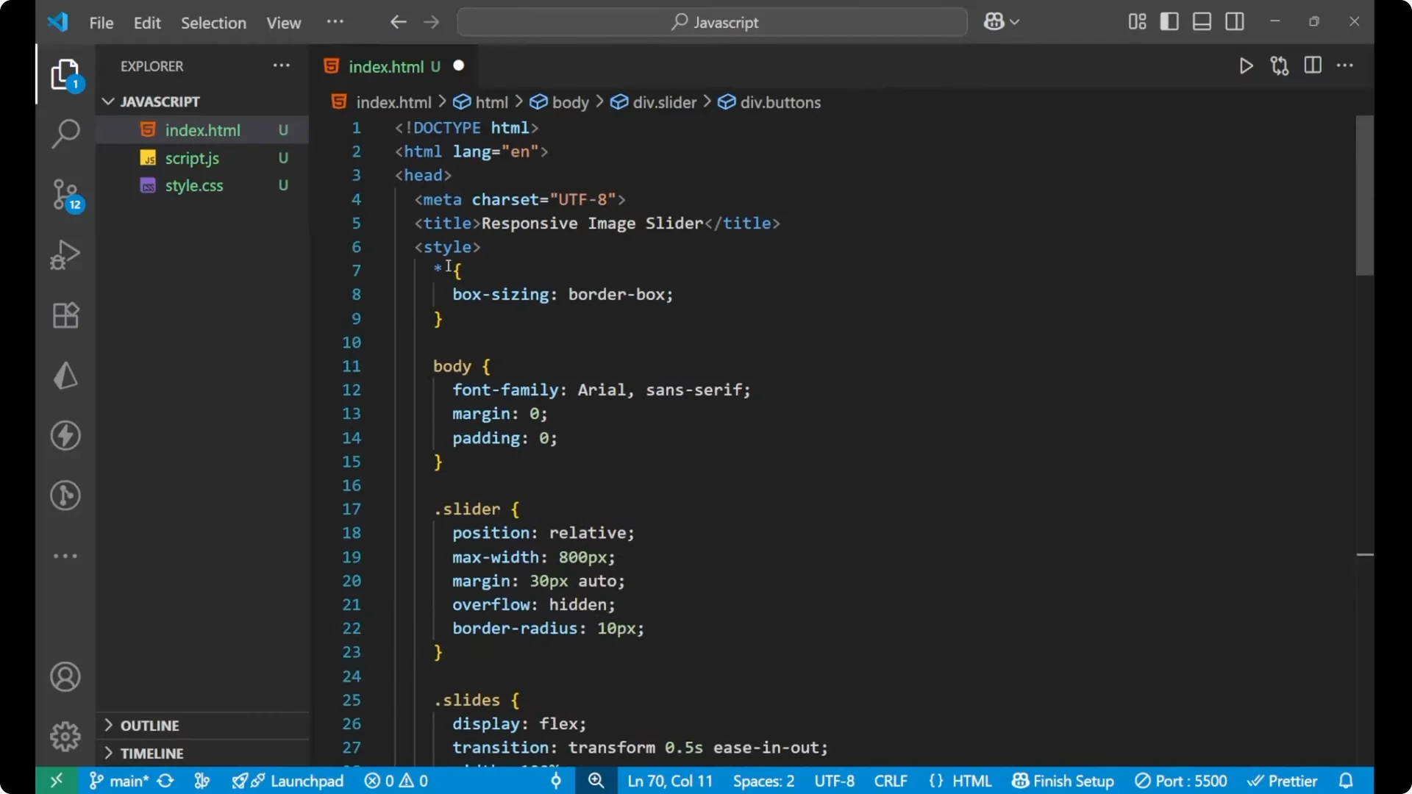Screen dimensions: 1412x794
Task: Open the Extensions view
Action: pyautogui.click(x=65, y=315)
